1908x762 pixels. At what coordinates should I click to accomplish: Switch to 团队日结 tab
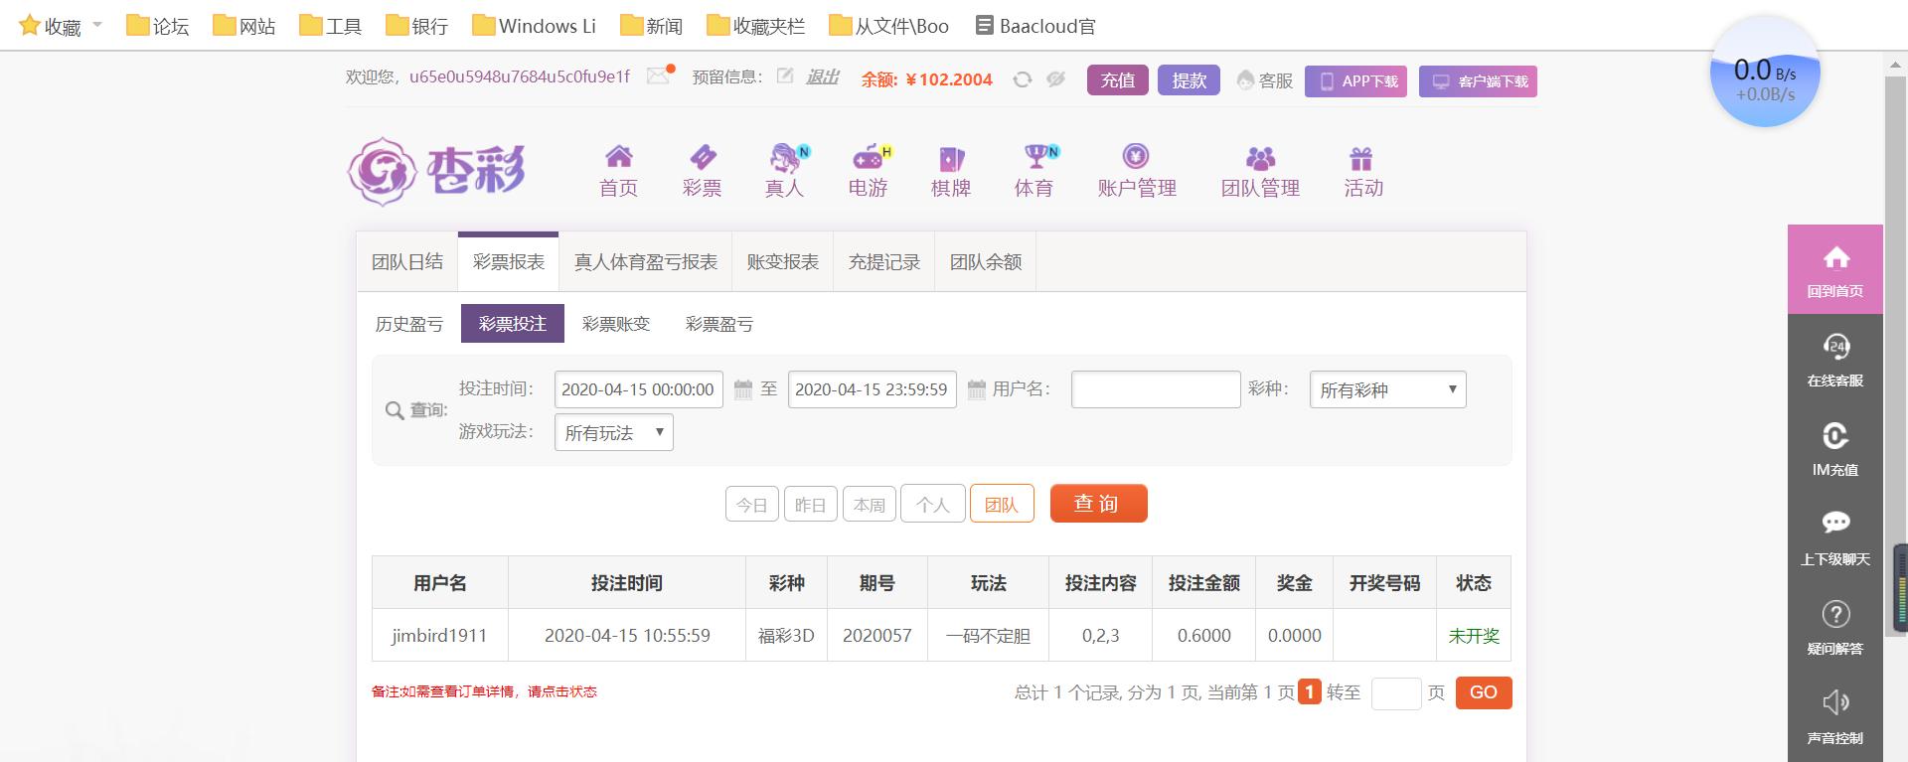[407, 262]
